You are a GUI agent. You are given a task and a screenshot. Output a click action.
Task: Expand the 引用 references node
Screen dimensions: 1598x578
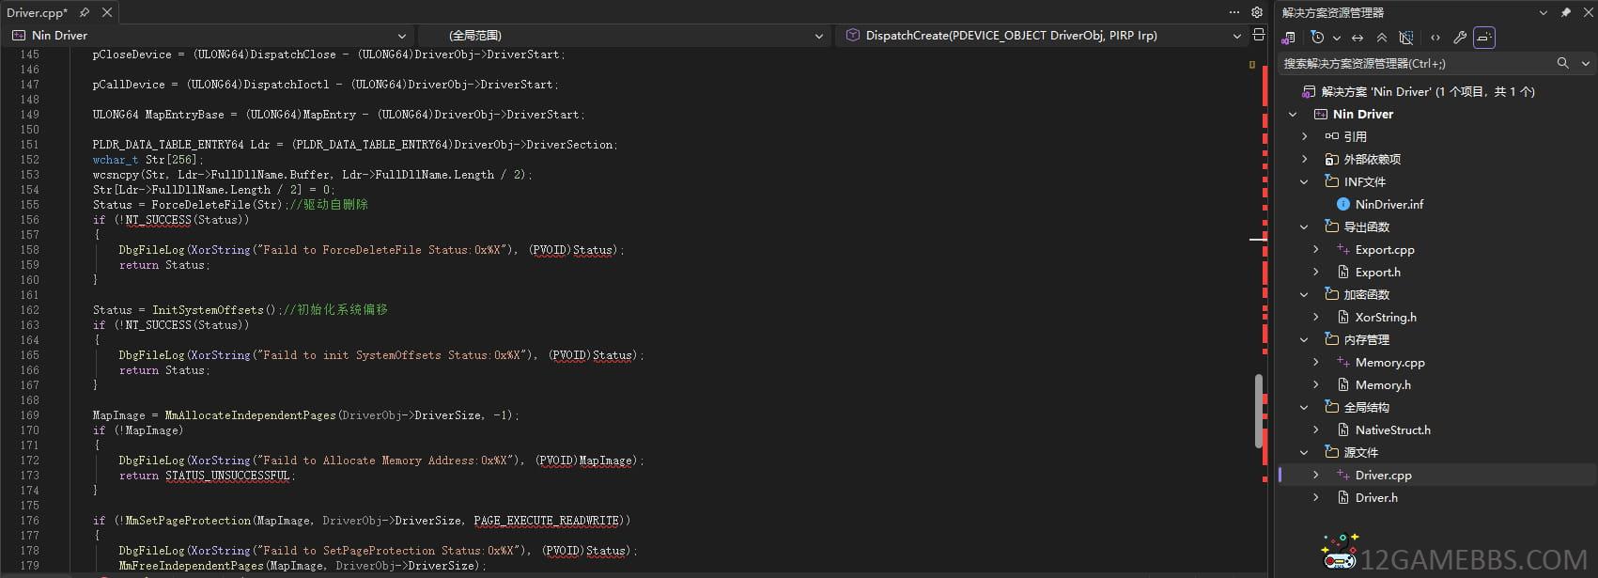pyautogui.click(x=1304, y=136)
